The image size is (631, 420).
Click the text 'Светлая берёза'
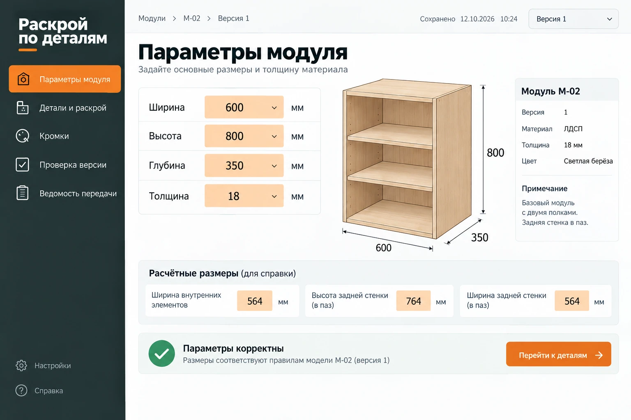coord(588,161)
